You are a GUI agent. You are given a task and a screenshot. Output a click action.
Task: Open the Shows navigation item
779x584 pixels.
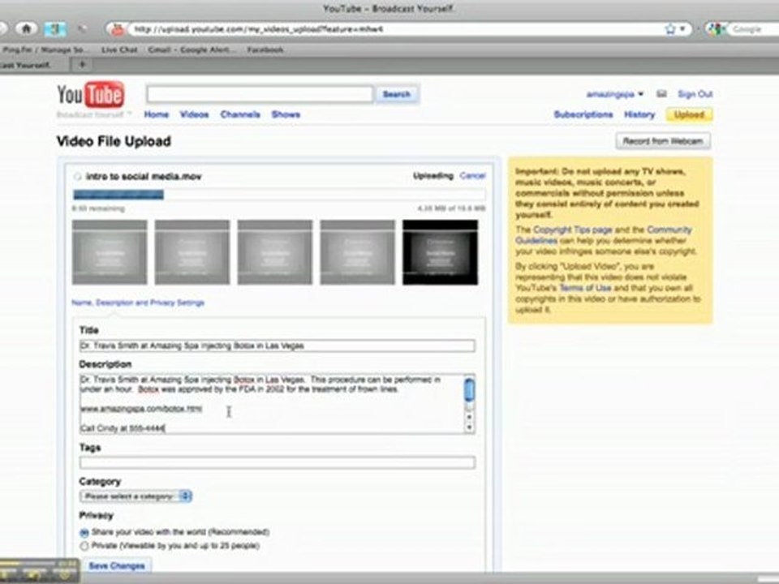pos(286,114)
